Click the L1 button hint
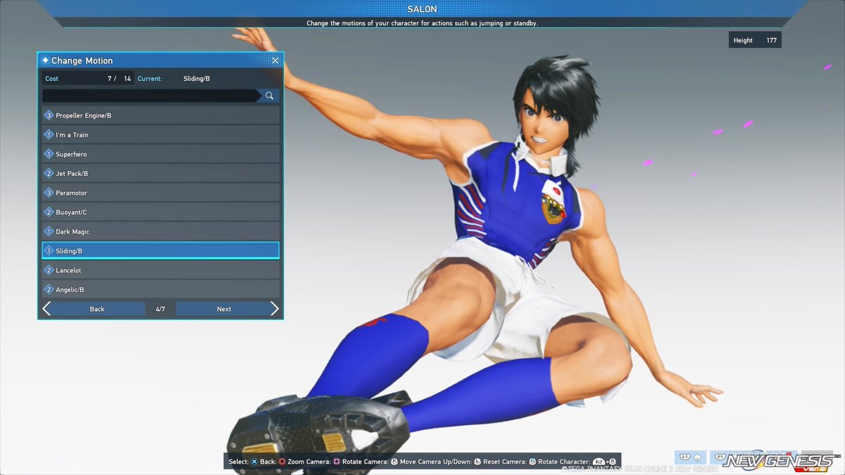 pos(690,457)
